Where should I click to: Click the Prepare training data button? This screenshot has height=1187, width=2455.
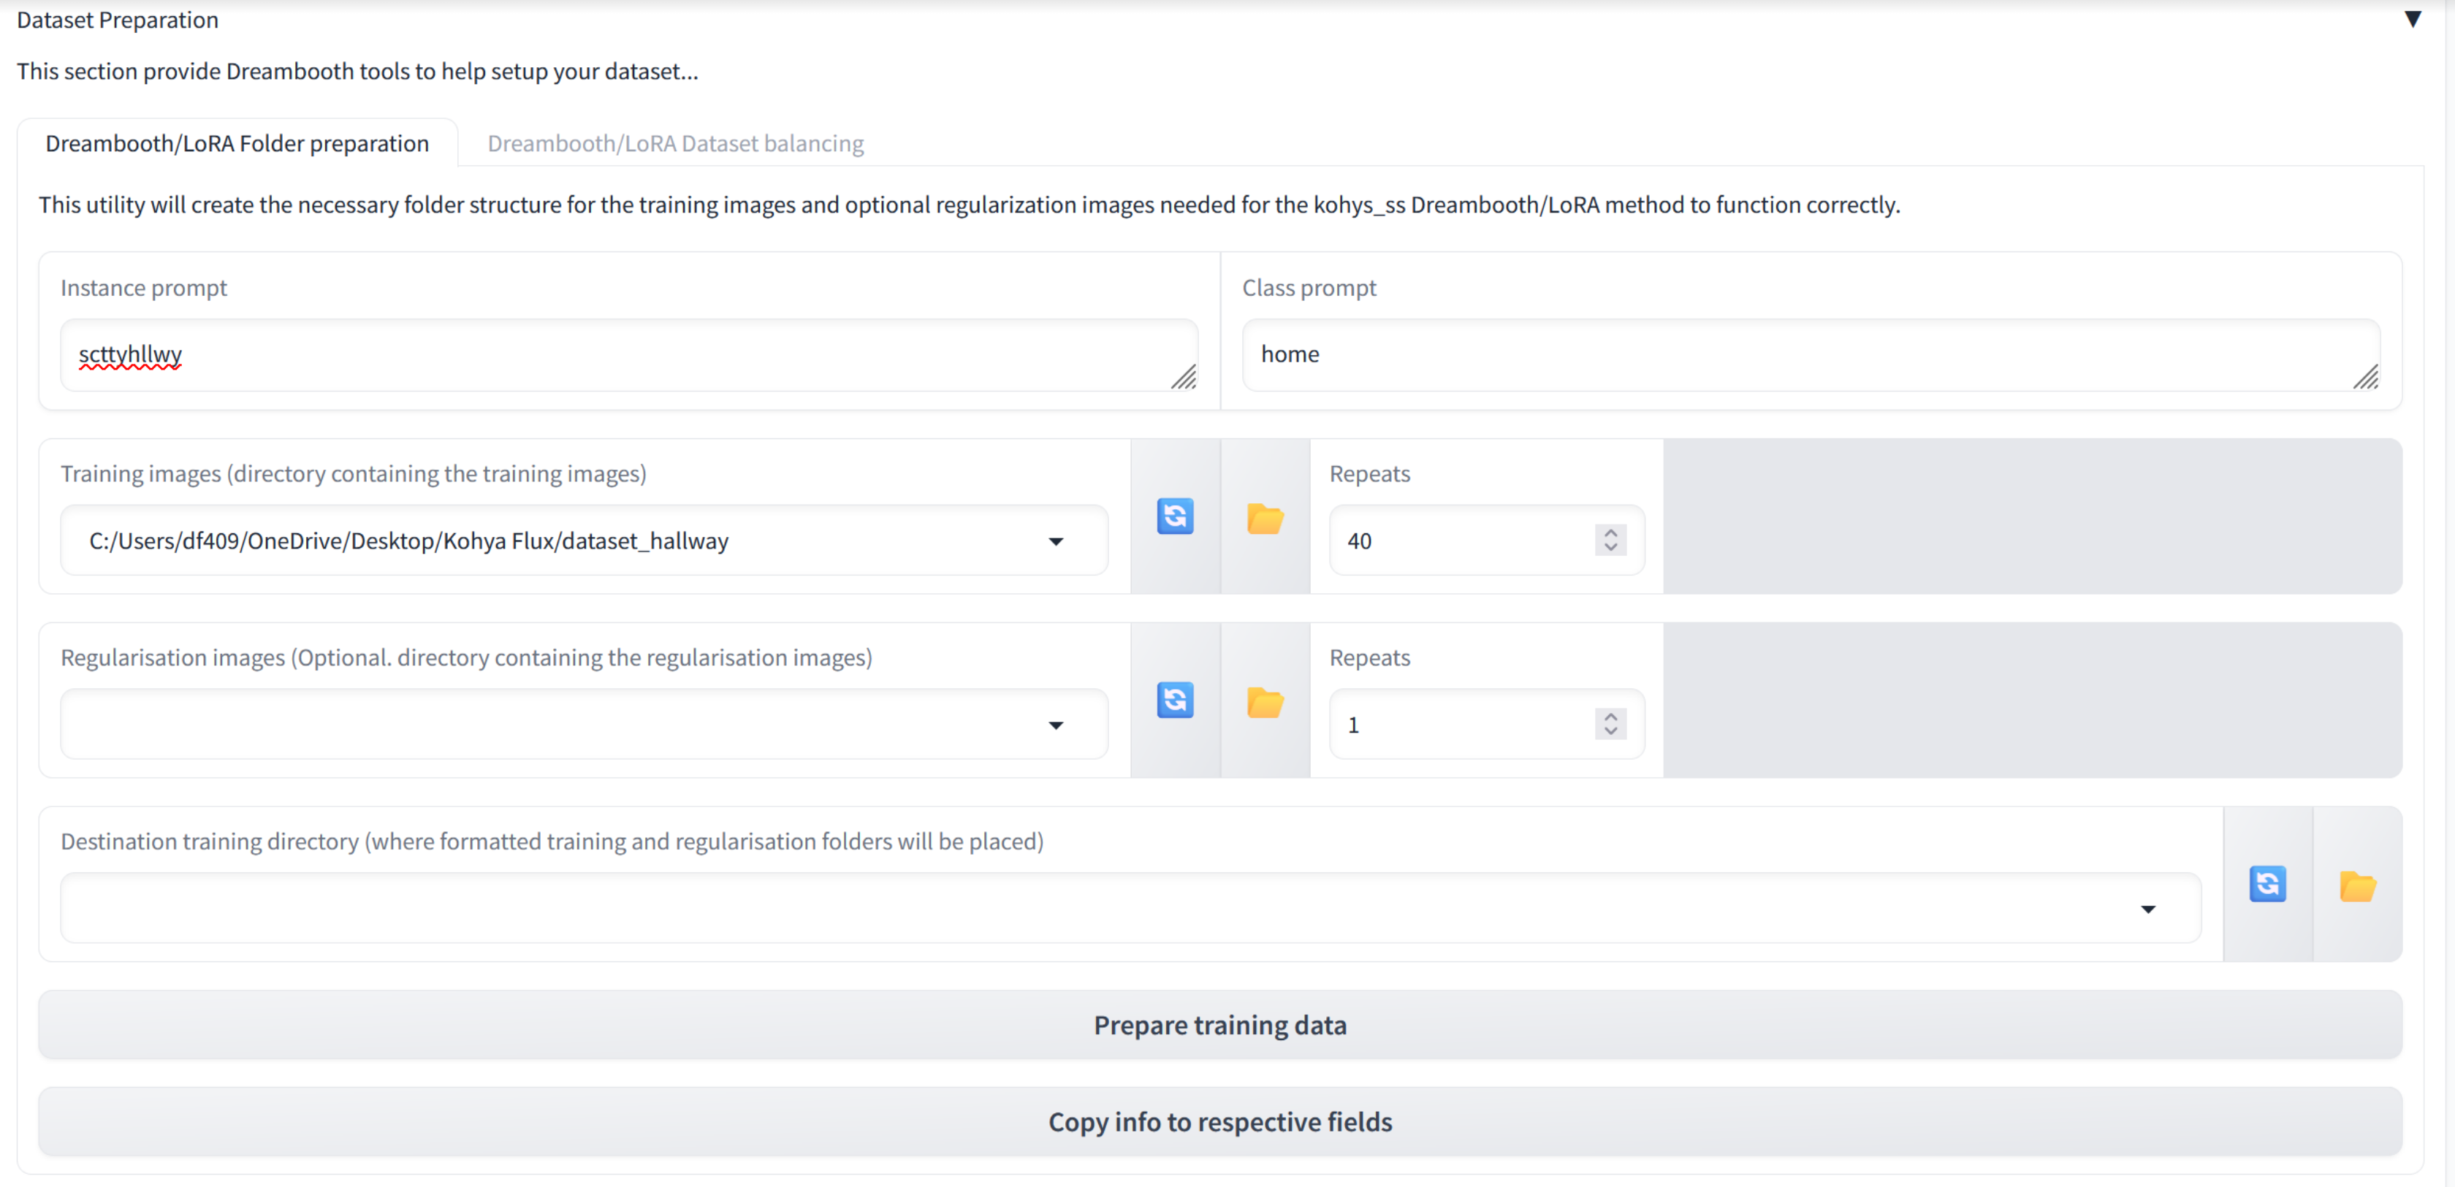(1220, 1025)
